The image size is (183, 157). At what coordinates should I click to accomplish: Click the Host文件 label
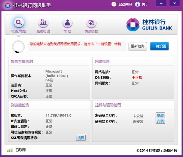tap(19, 91)
